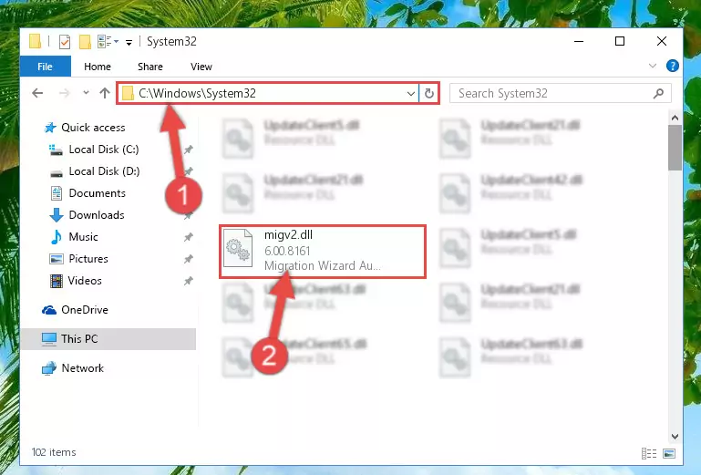Open the Share ribbon tab
The image size is (701, 475).
click(x=150, y=67)
